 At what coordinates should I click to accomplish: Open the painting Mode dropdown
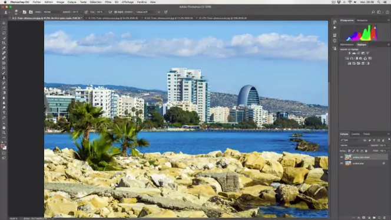coord(52,12)
